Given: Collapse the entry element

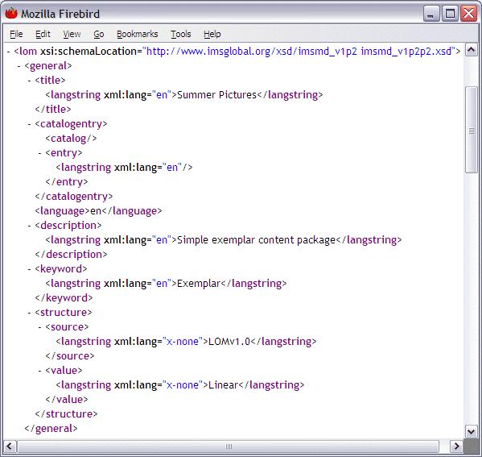Looking at the screenshot, I should click(39, 153).
